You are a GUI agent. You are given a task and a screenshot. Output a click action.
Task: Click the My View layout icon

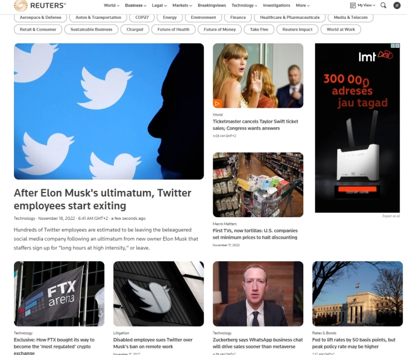click(x=353, y=5)
